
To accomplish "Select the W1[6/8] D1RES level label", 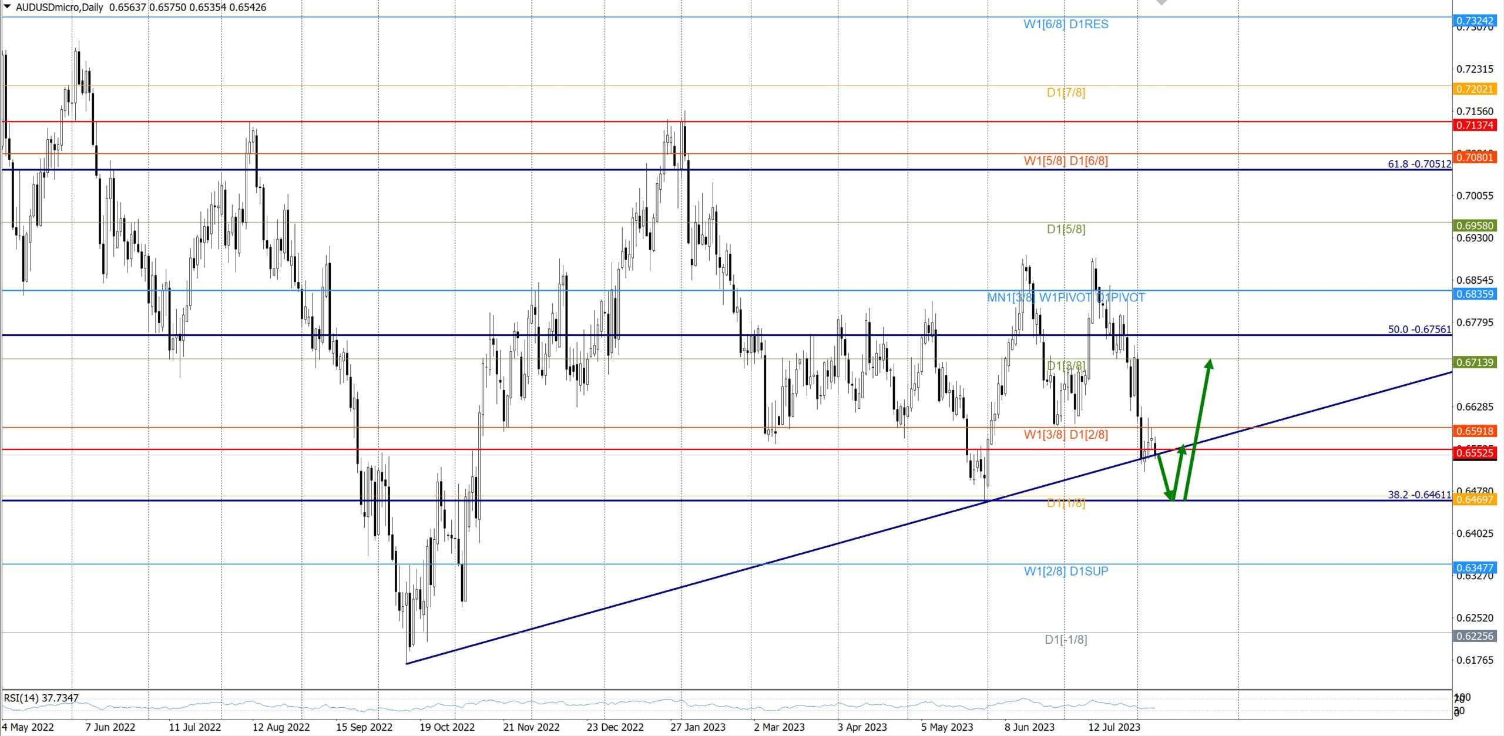I will pyautogui.click(x=1066, y=25).
